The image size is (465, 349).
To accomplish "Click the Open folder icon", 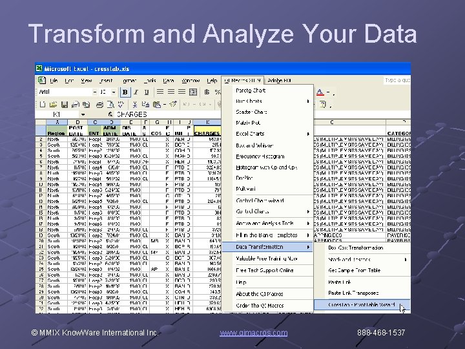I will [53, 105].
